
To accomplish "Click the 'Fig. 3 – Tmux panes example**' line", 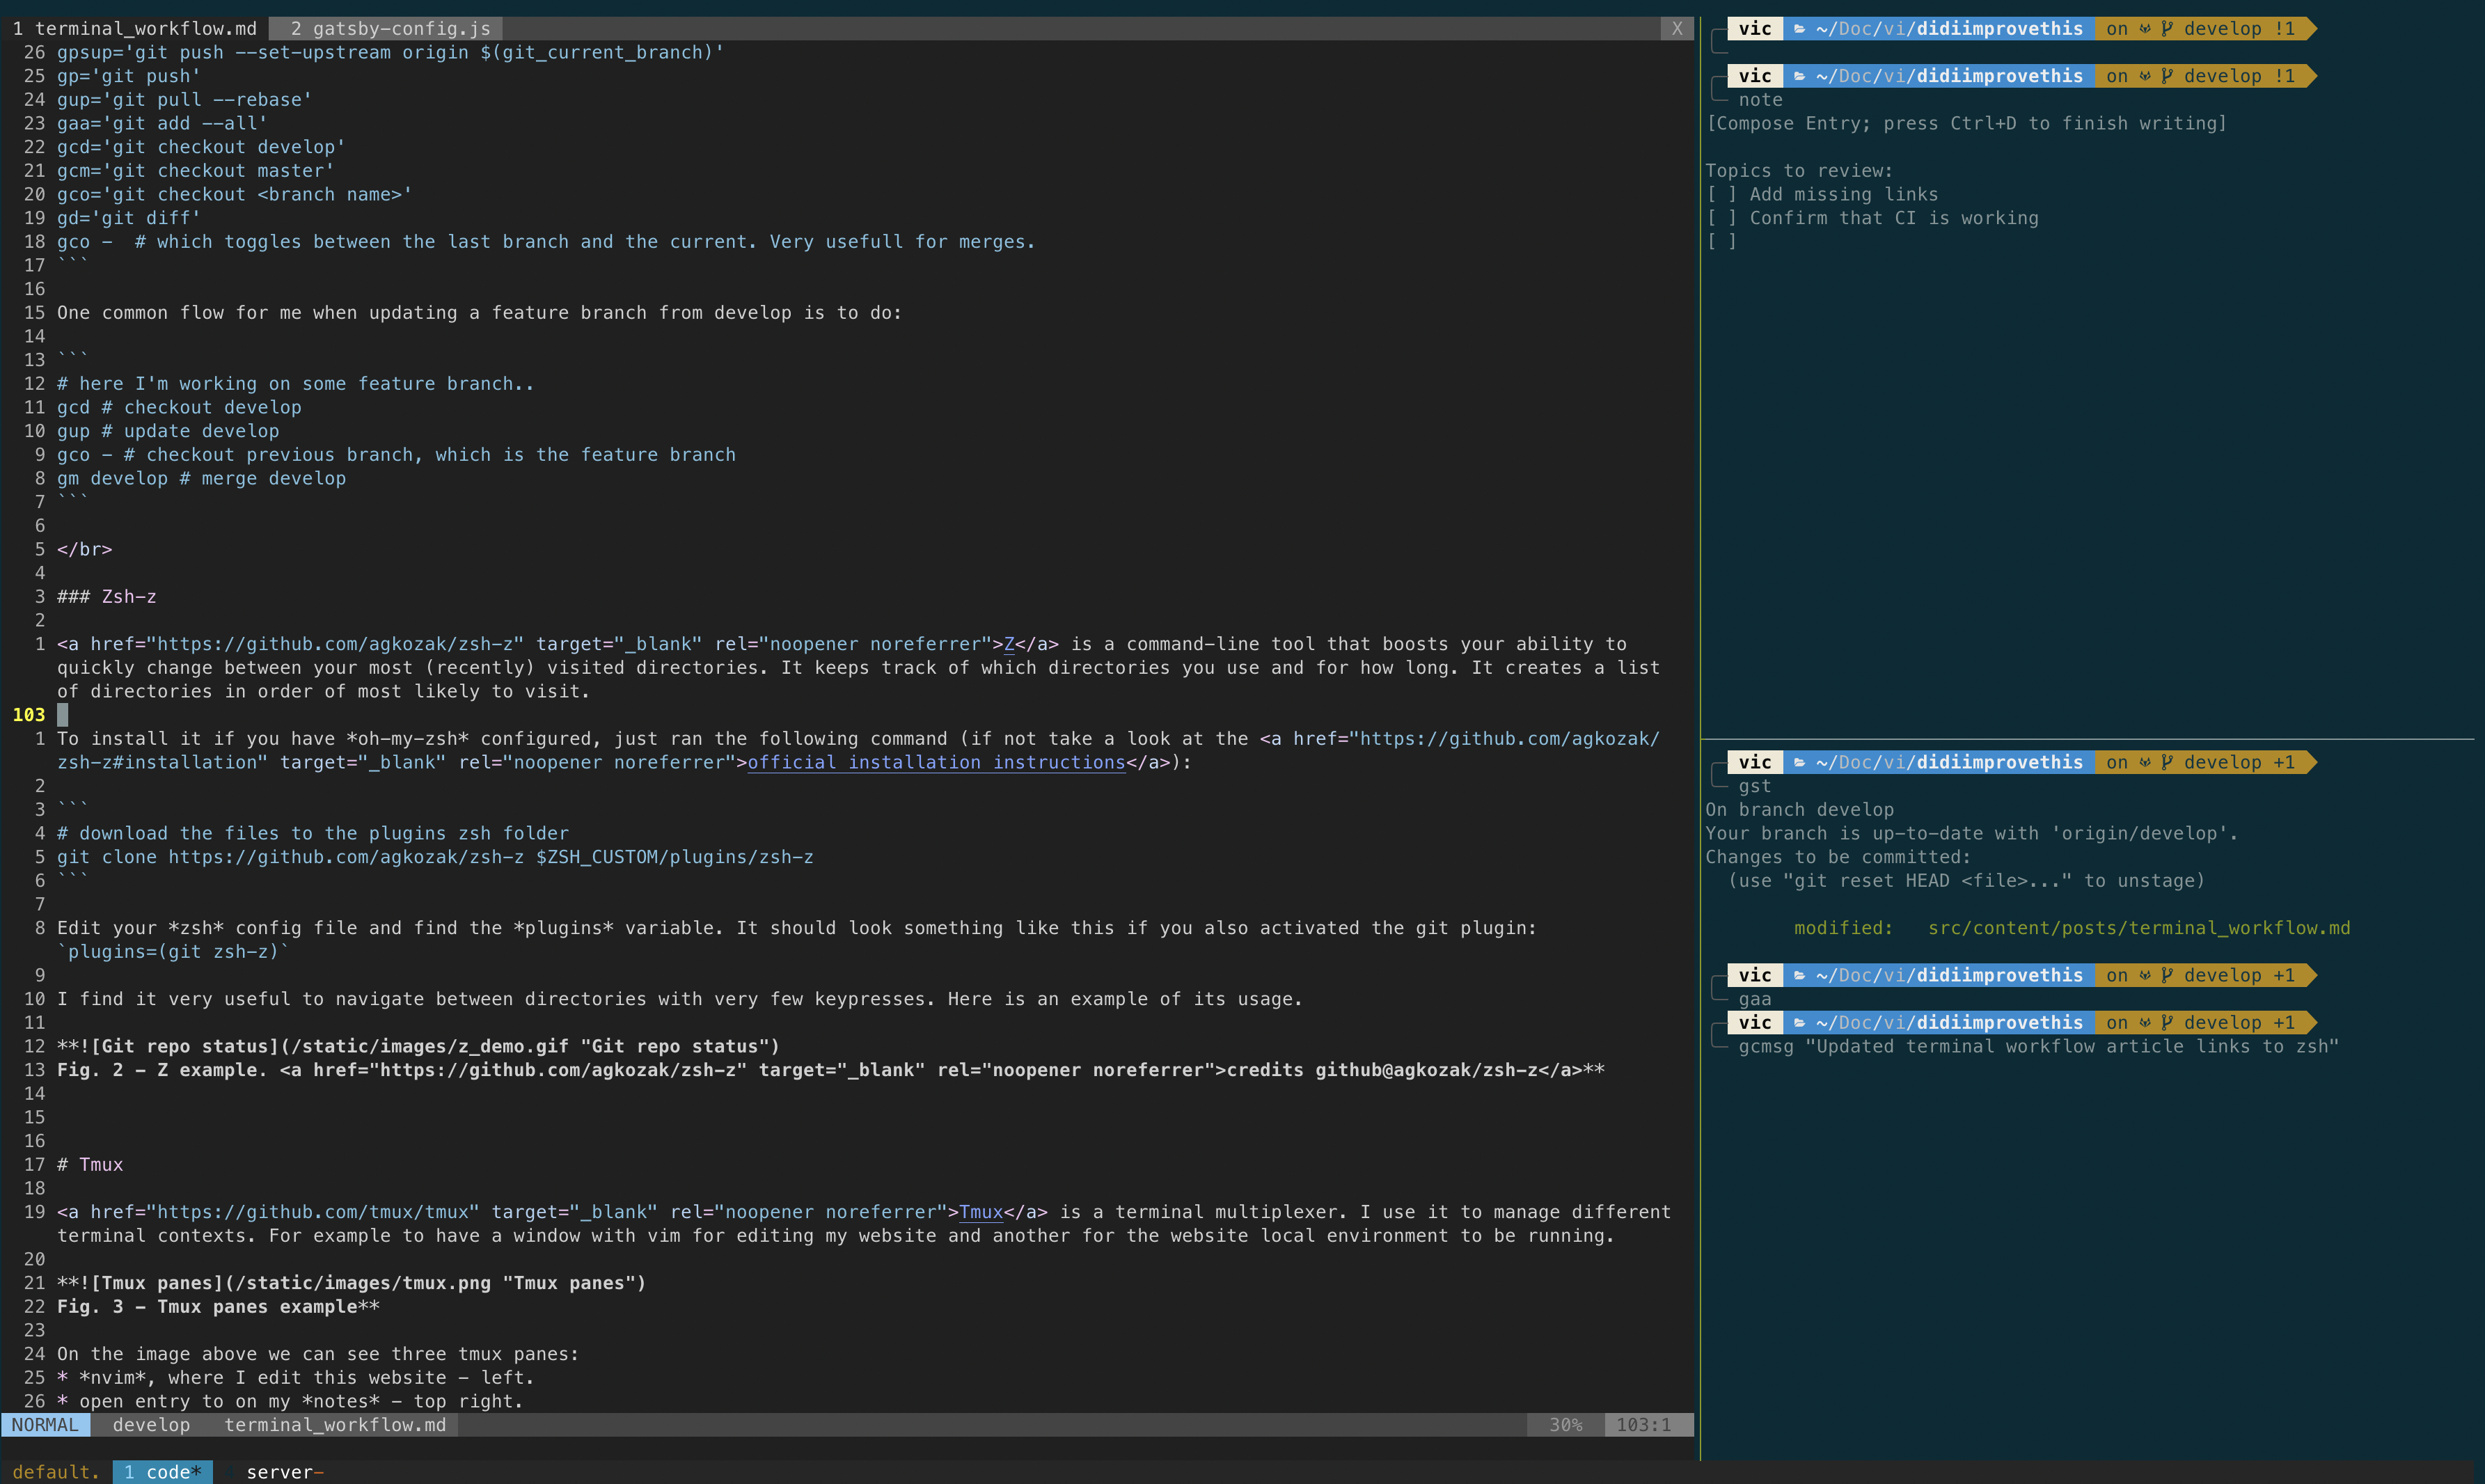I will (x=218, y=1307).
